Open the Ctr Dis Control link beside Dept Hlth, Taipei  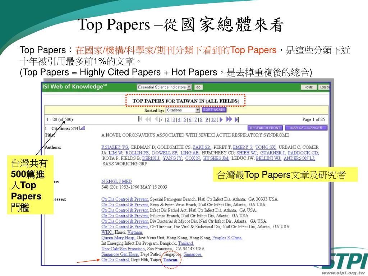tap(115, 260)
